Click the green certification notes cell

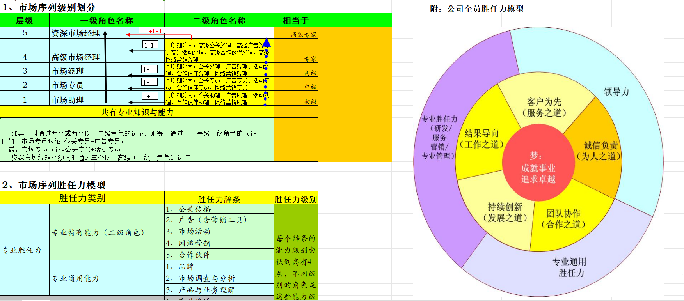(x=137, y=140)
